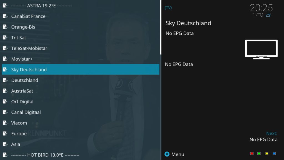Screen dimensions: 284x160
Task: Click the HOT BIRD 13.0°E separator entry
Action: pyautogui.click(x=81, y=155)
